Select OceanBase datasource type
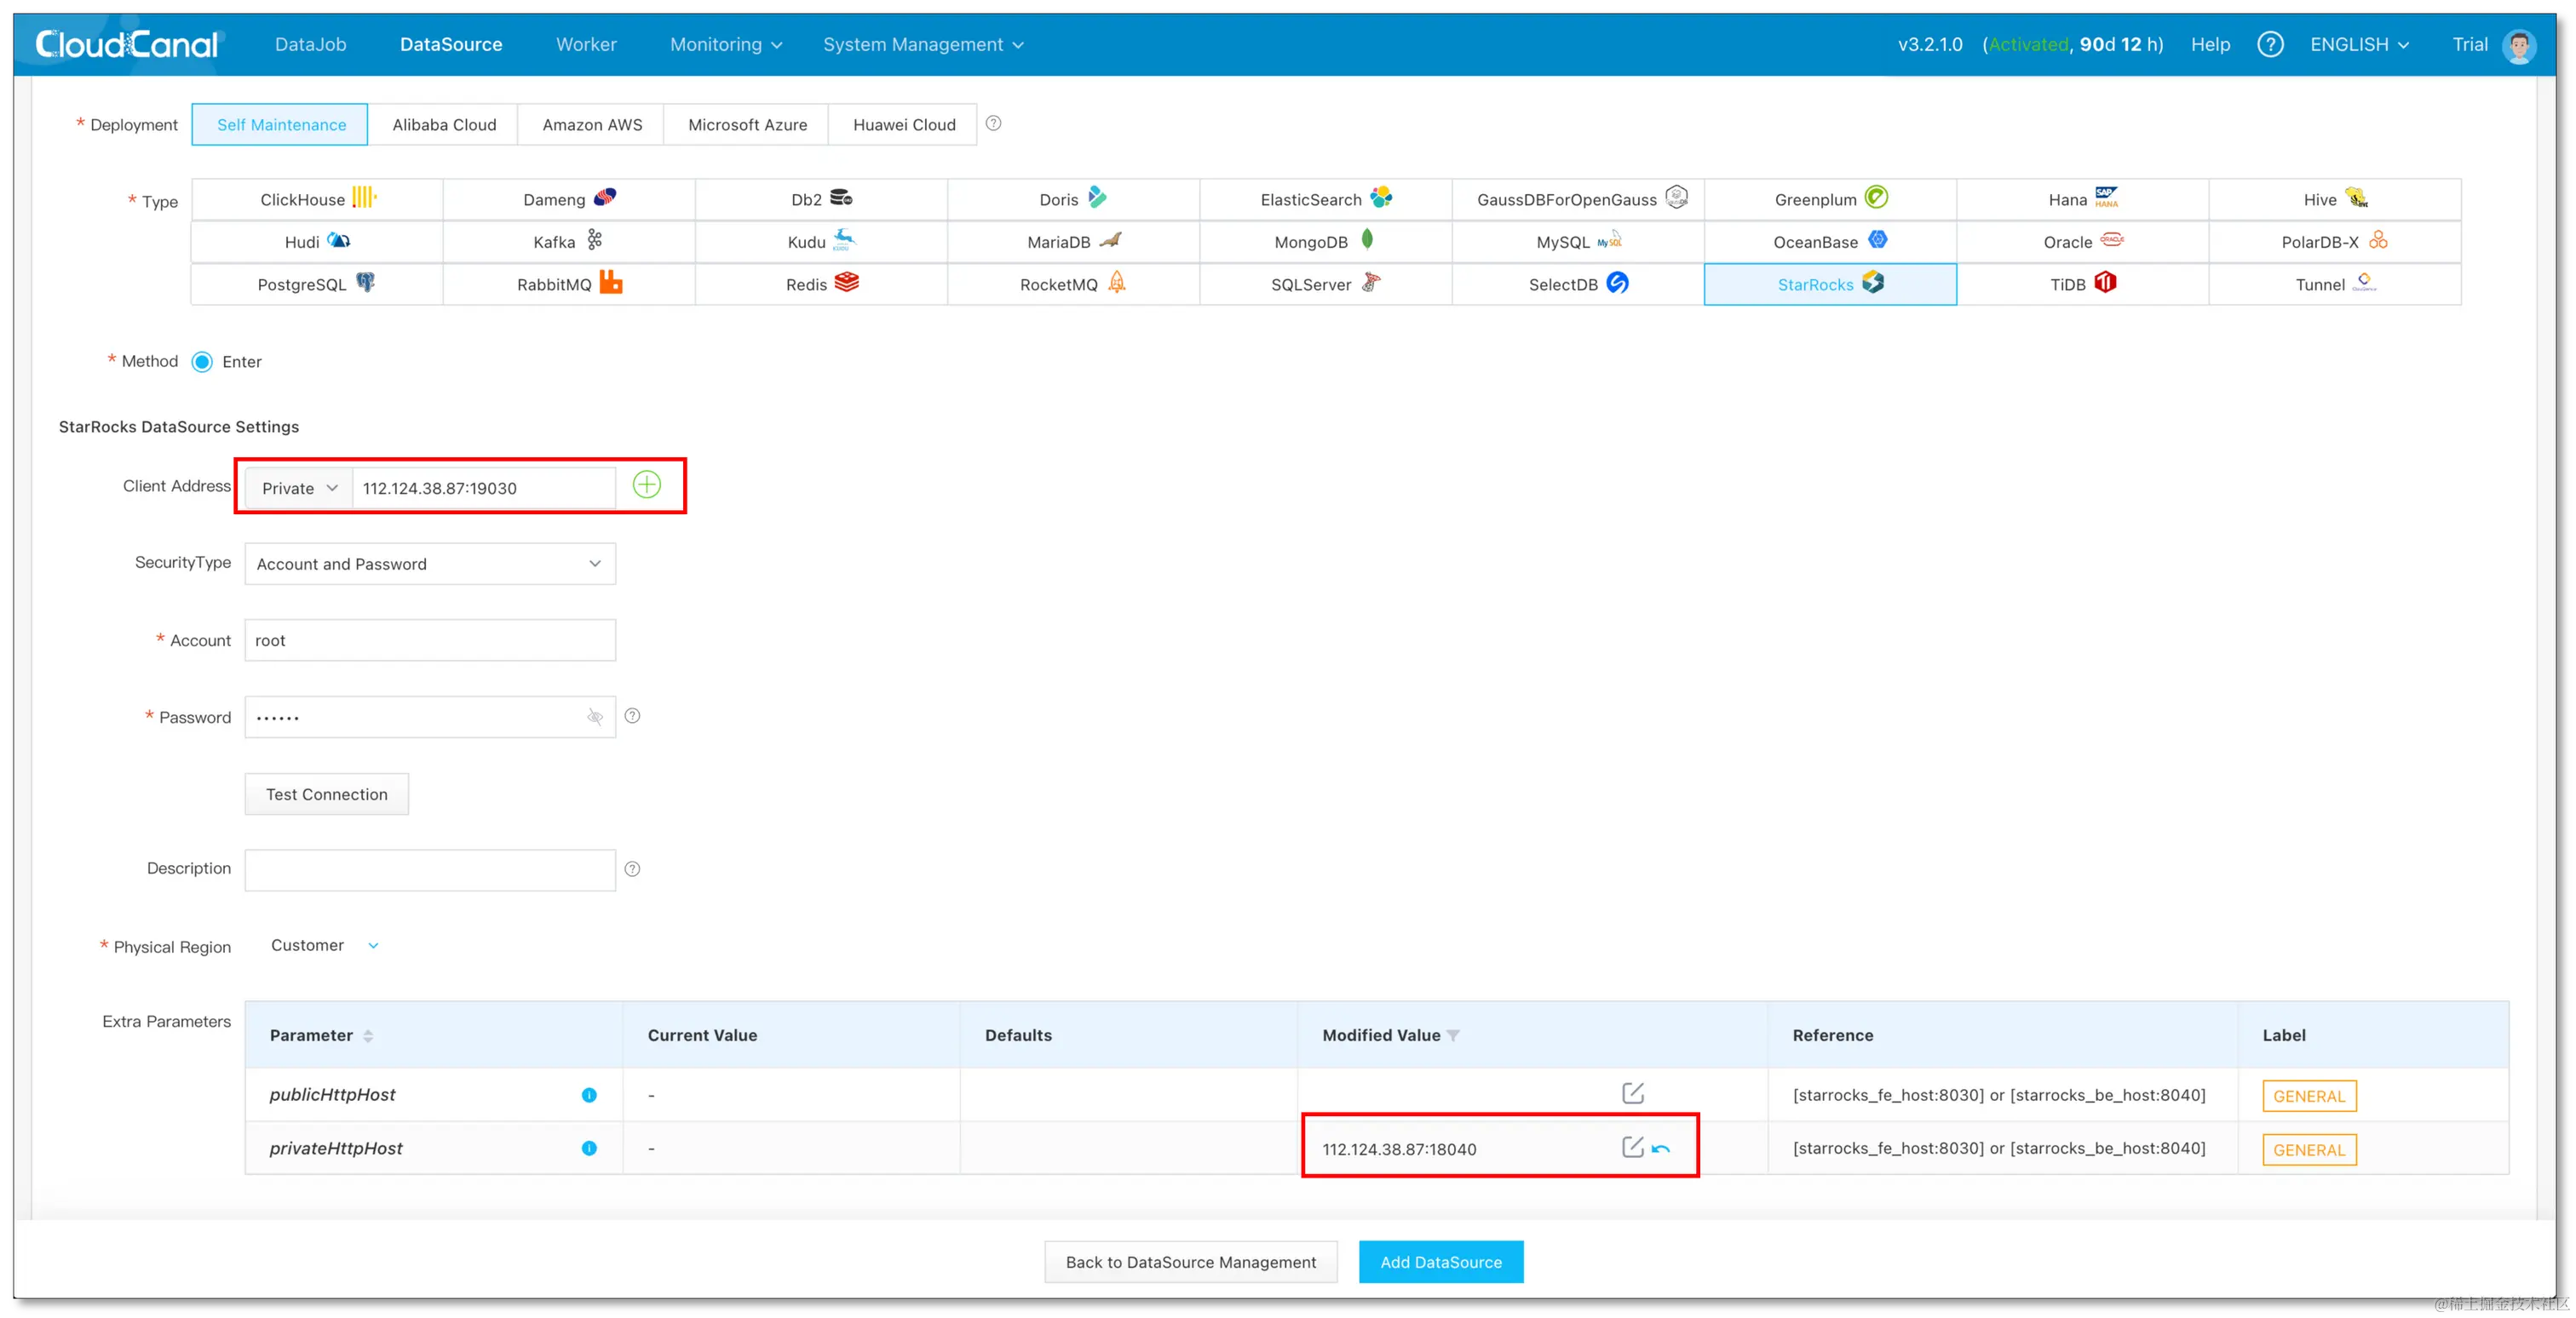This screenshot has width=2576, height=1318. (x=1830, y=242)
